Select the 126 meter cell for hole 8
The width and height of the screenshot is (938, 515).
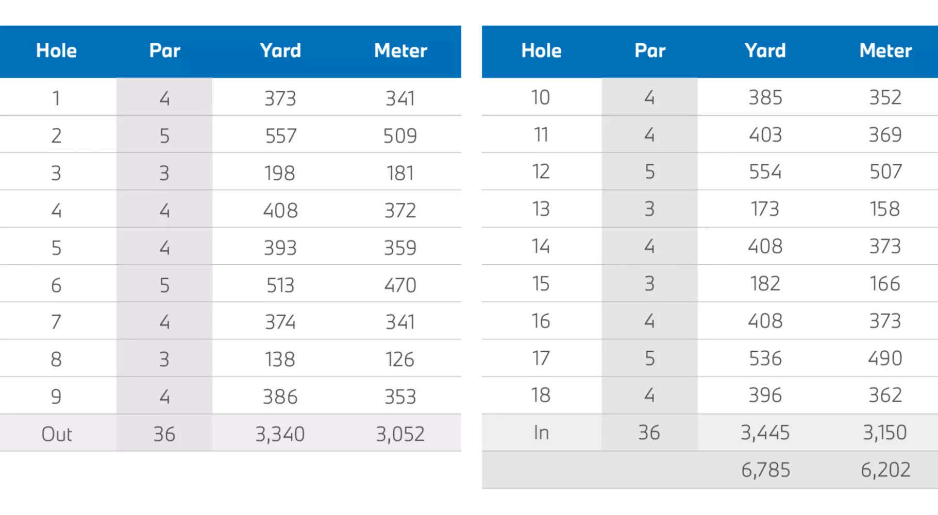[x=400, y=359]
